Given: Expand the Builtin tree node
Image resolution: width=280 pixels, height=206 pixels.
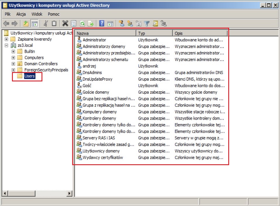Looking at the screenshot, I should tap(13, 52).
